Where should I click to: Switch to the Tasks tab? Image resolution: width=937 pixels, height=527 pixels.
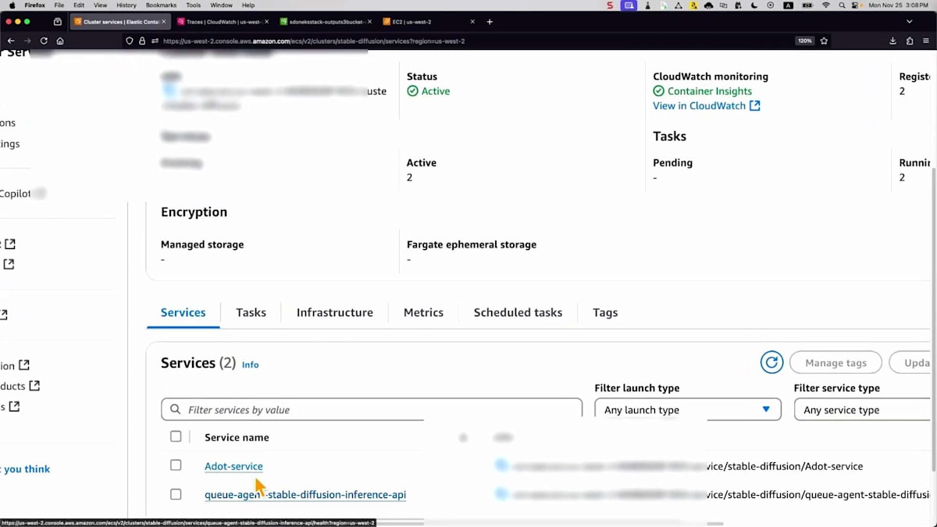coord(251,312)
